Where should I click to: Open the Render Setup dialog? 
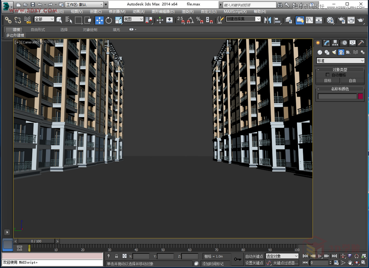pyautogui.click(x=341, y=20)
